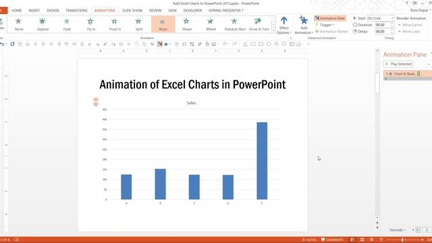Apply the Fly In animation effect

[x=91, y=24]
